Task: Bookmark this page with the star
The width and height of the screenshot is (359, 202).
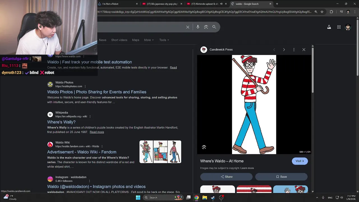Action: tap(322, 12)
